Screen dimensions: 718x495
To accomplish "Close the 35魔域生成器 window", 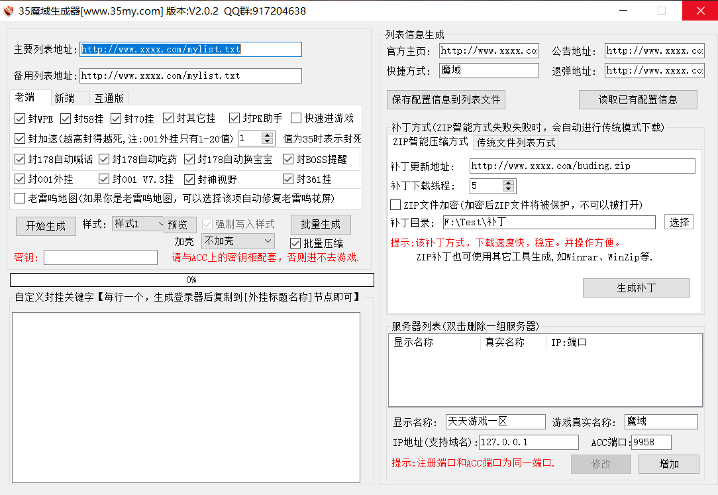I will tap(700, 11).
